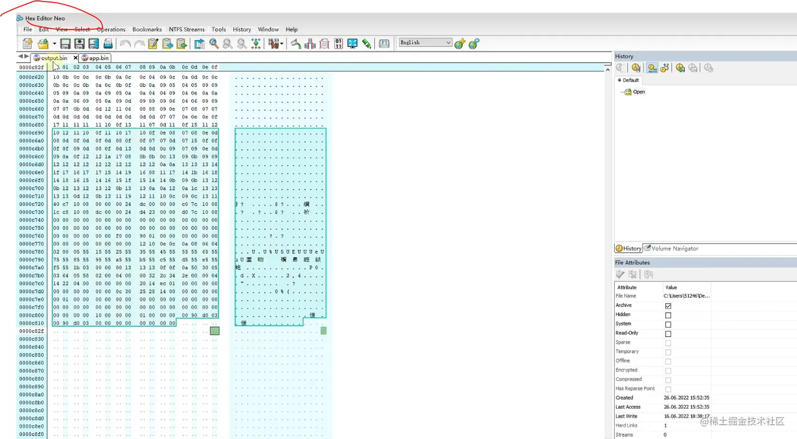Open the History menu

242,30
